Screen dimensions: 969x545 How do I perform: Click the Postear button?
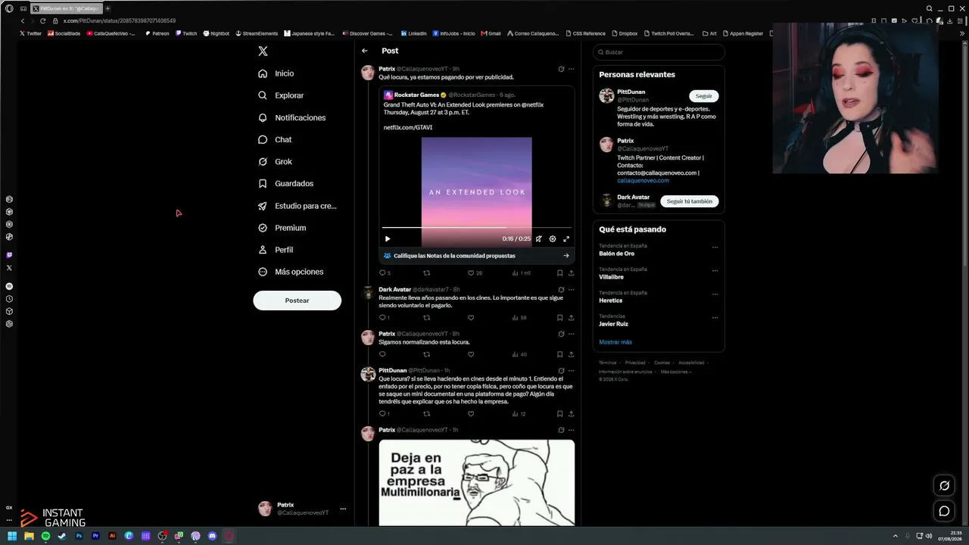[x=297, y=301]
